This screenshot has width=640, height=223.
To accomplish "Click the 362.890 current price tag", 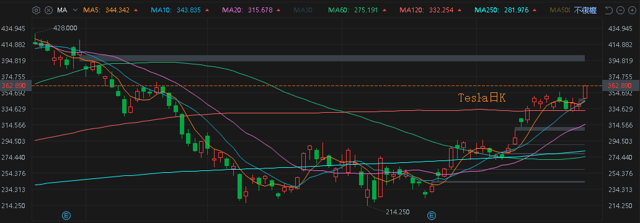I will 620,85.
